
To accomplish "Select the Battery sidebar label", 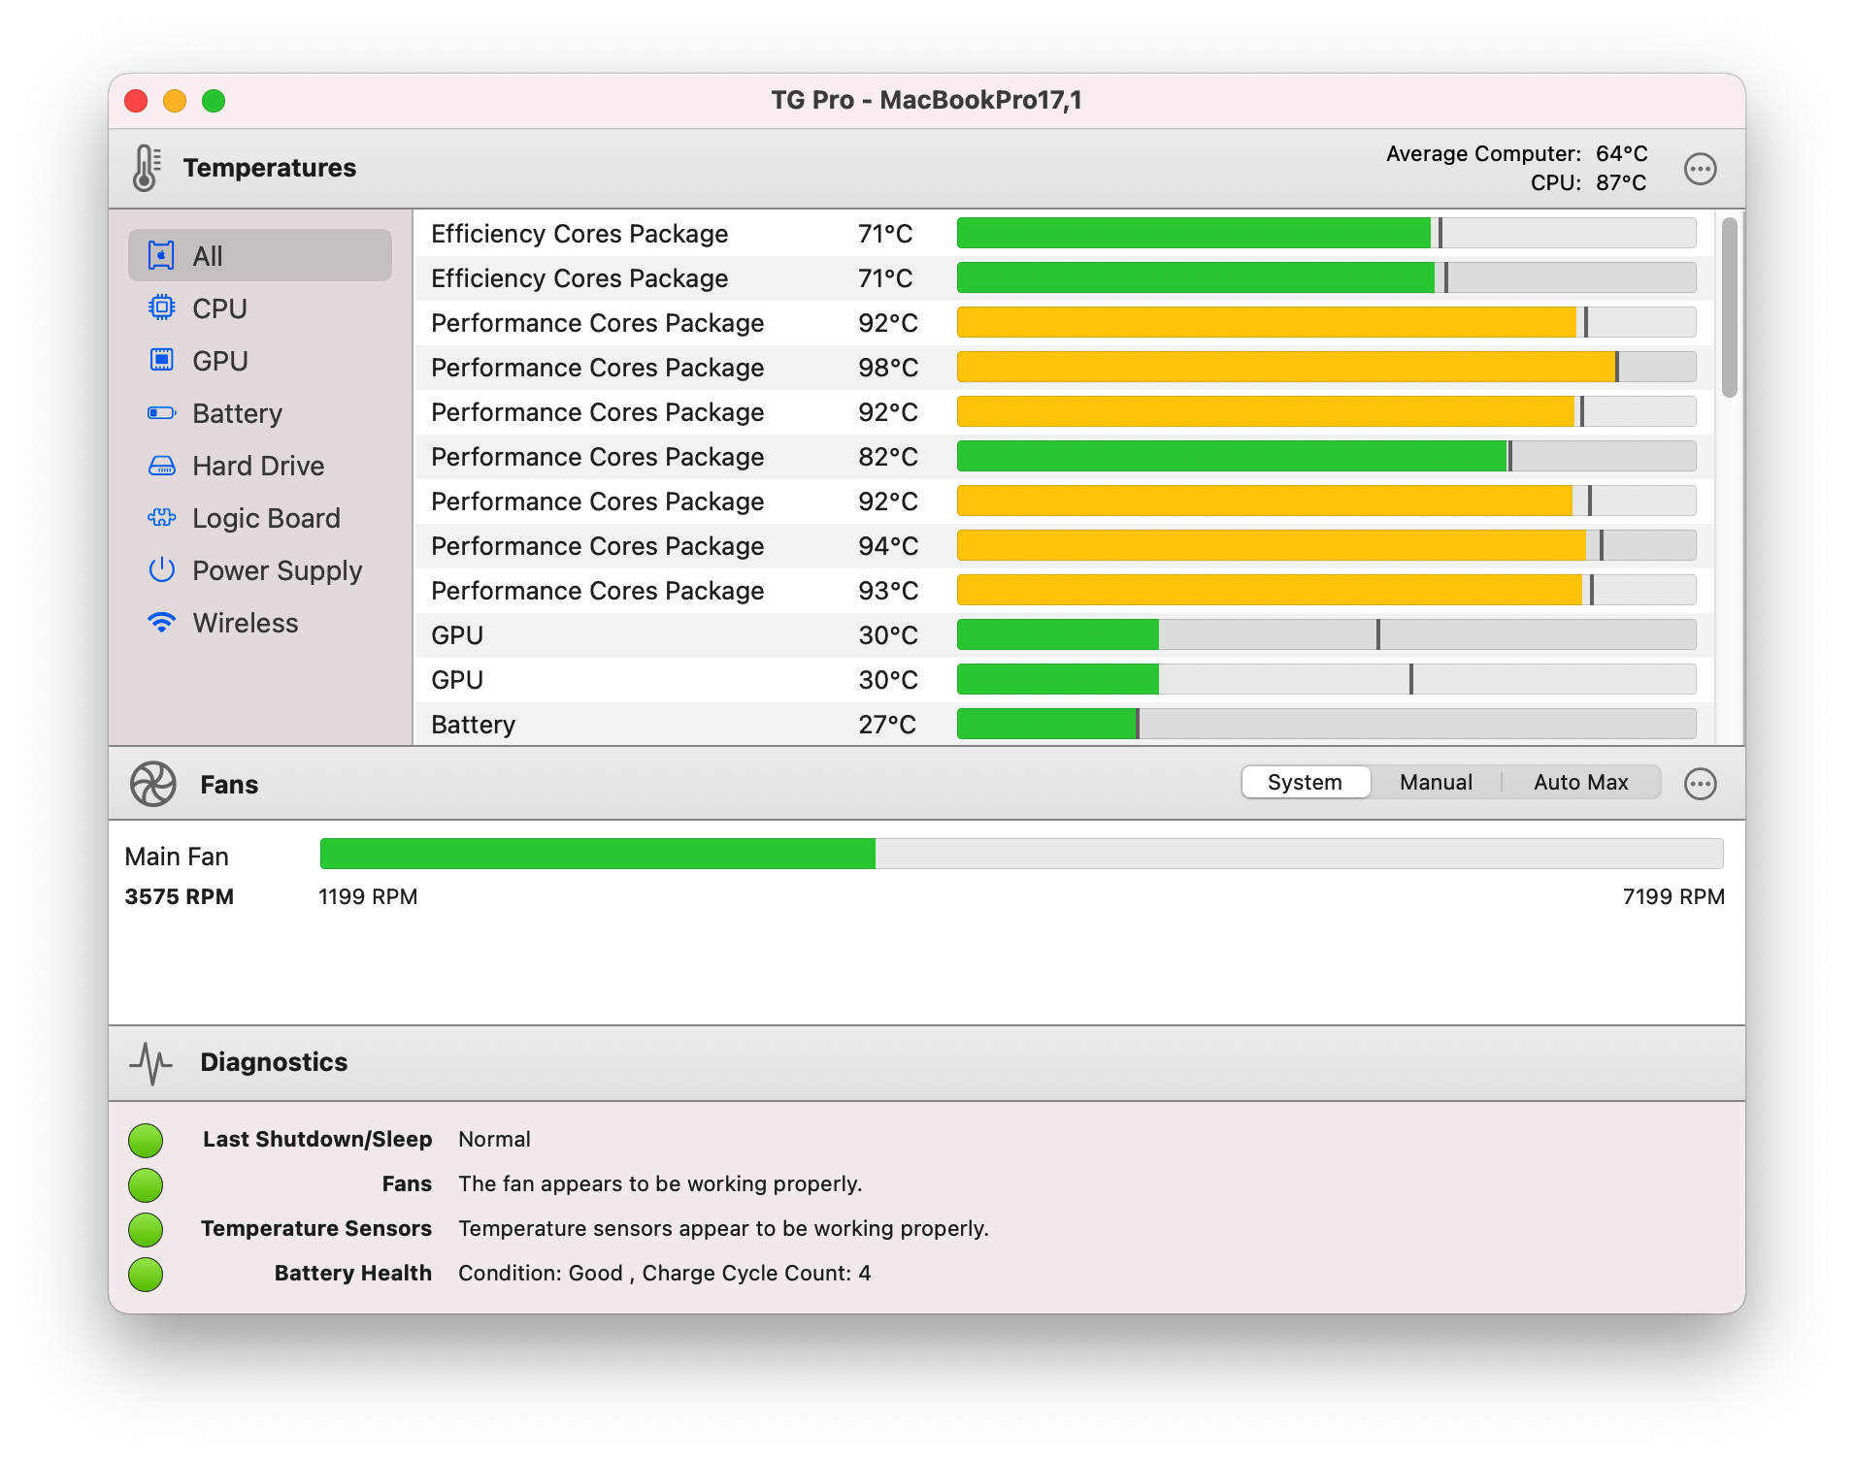I will click(237, 413).
